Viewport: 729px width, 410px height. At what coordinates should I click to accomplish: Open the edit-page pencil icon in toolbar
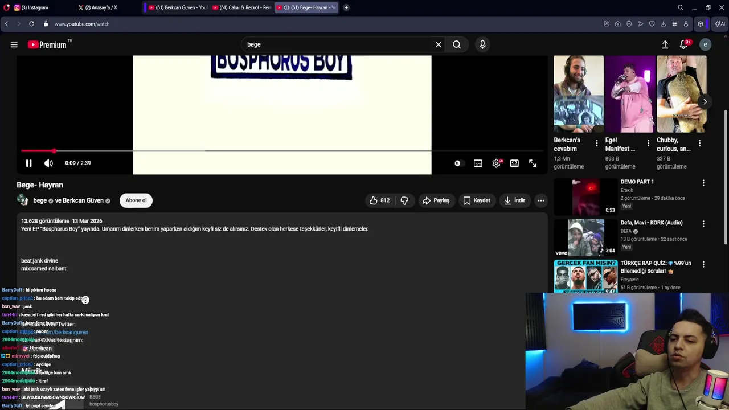pos(606,24)
